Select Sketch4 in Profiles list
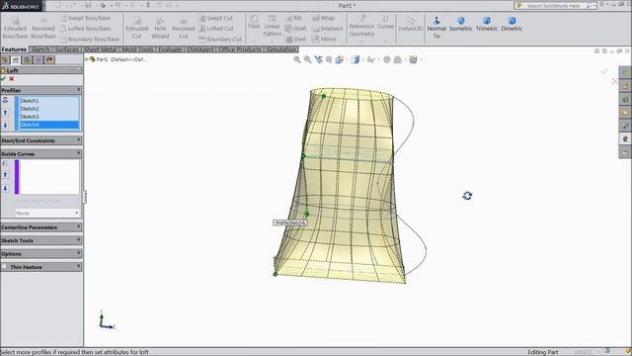Screen dimensions: 632x356 pyautogui.click(x=49, y=125)
